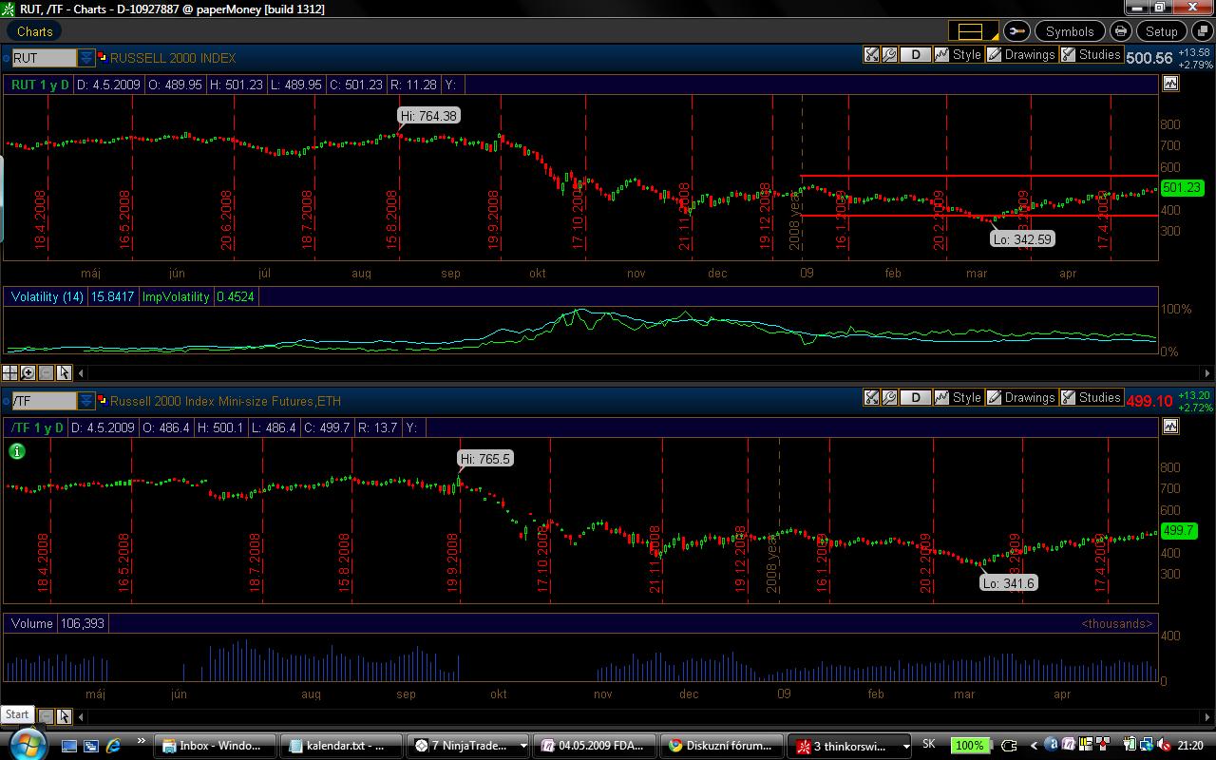Click the color link icon next to RUSSELL 2000 INDEX
Screen dimensions: 1216x760
click(103, 57)
